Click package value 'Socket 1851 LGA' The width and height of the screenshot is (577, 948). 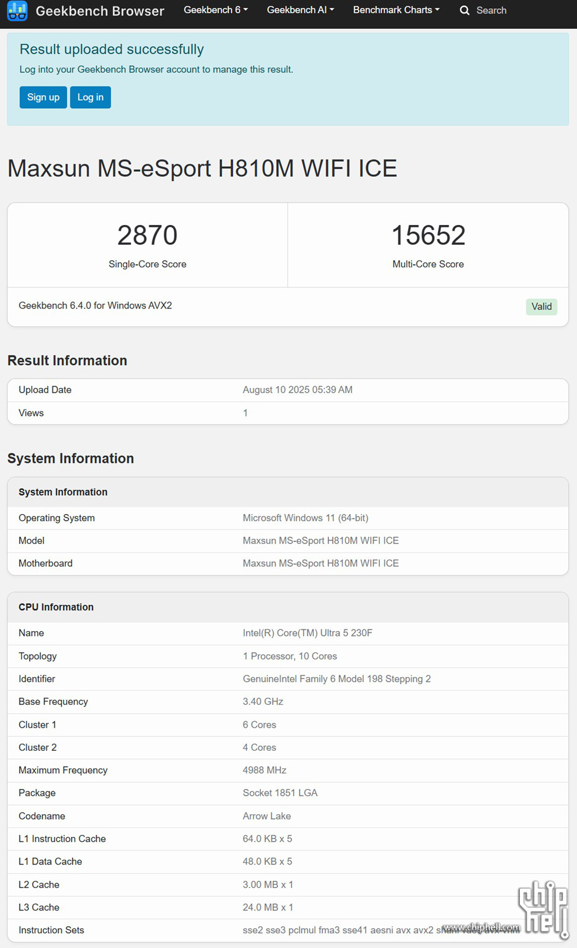(280, 793)
